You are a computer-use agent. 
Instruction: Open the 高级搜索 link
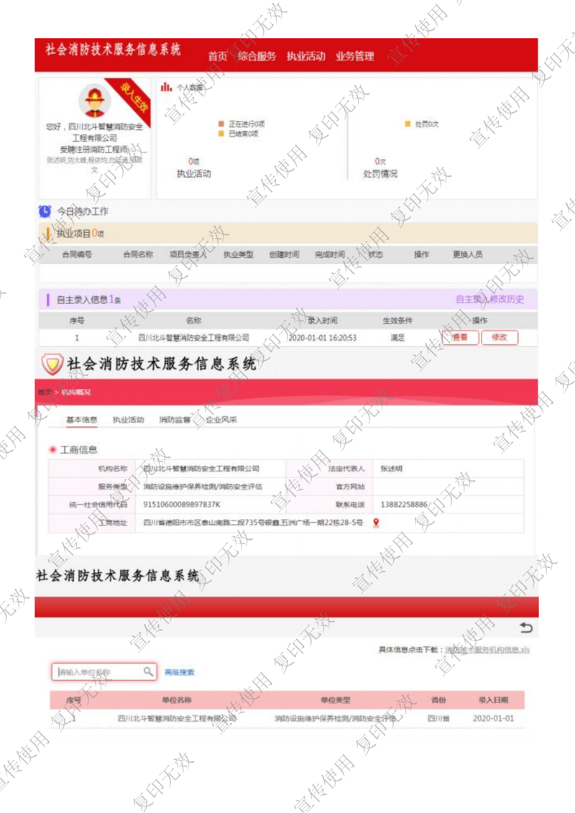tap(180, 673)
